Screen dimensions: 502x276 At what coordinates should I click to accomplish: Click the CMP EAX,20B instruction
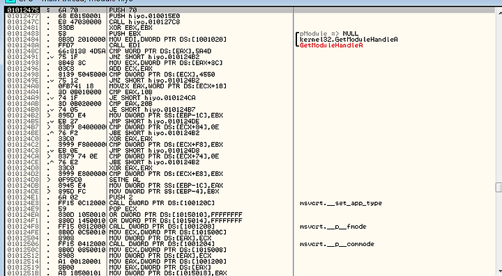tap(130, 104)
